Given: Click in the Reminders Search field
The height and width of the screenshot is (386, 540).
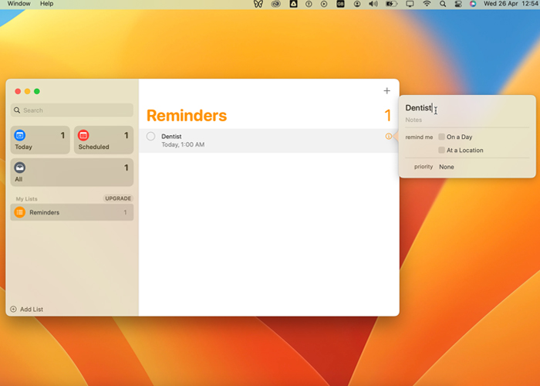Looking at the screenshot, I should tap(72, 110).
